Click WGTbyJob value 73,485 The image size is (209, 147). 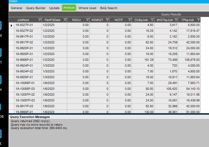pos(166,60)
